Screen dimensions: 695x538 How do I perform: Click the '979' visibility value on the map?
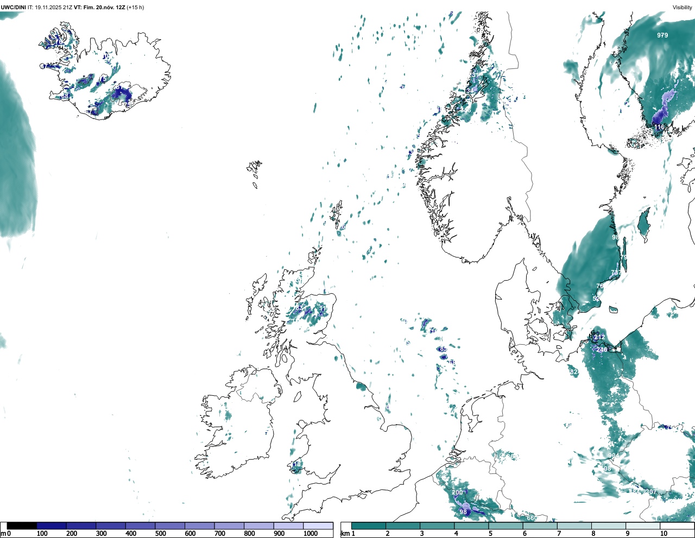tap(662, 35)
